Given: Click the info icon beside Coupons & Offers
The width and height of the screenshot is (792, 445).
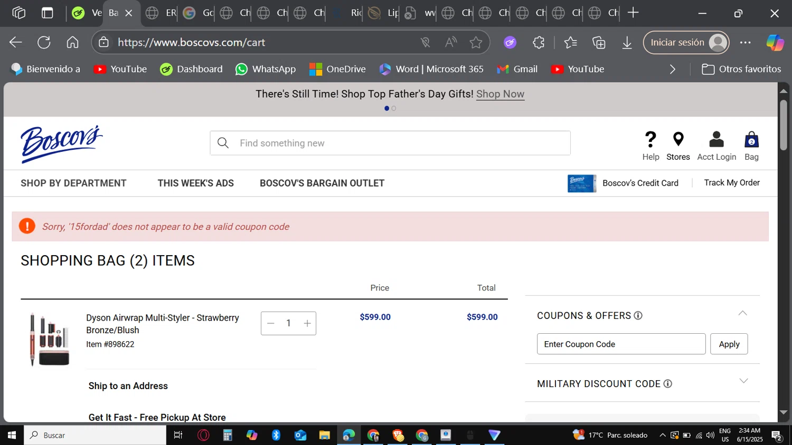Looking at the screenshot, I should pos(638,315).
